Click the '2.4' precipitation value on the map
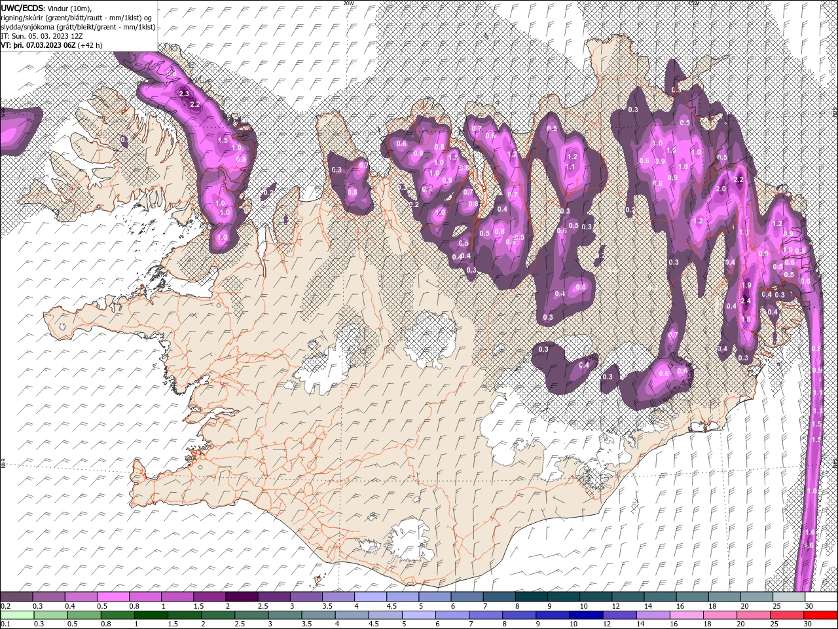The image size is (838, 629). click(746, 301)
